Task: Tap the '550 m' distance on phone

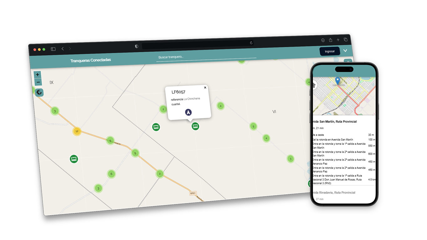Action: click(372, 146)
